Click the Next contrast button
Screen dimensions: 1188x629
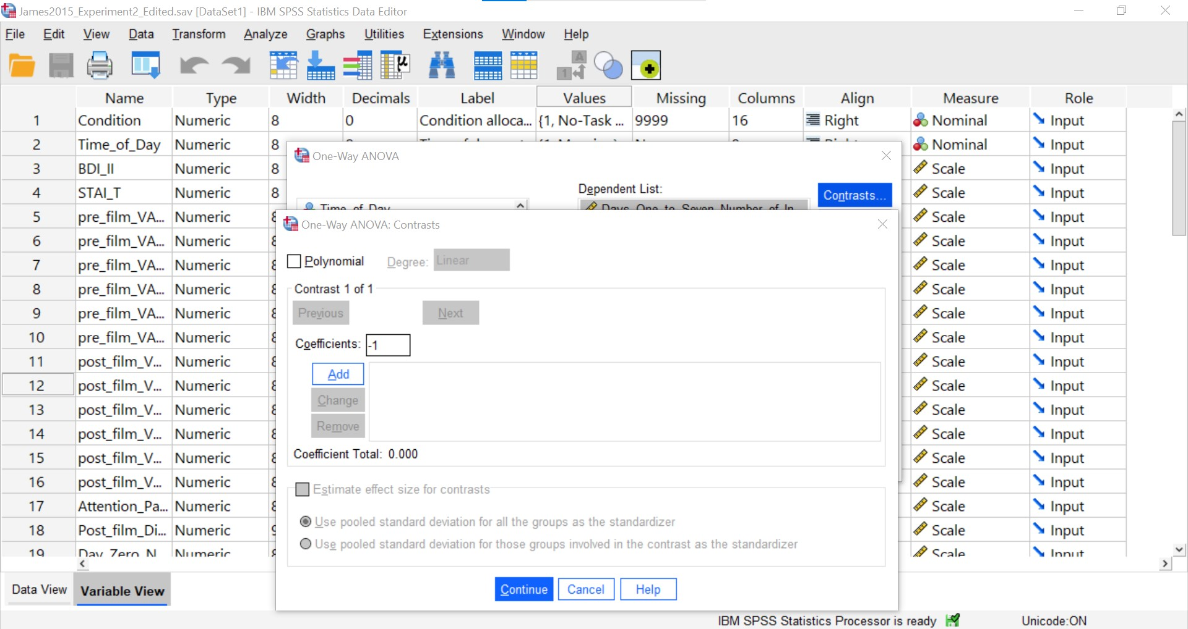coord(450,313)
